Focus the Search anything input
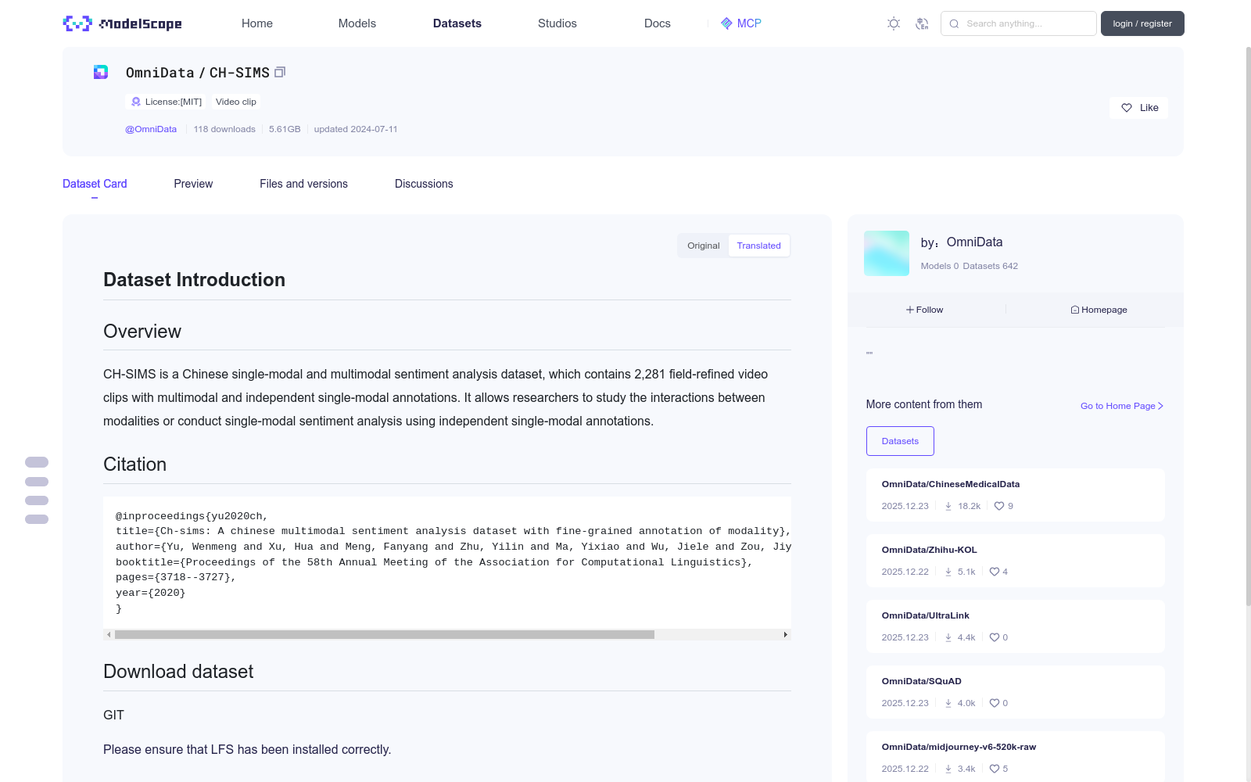1251x782 pixels. click(1018, 23)
